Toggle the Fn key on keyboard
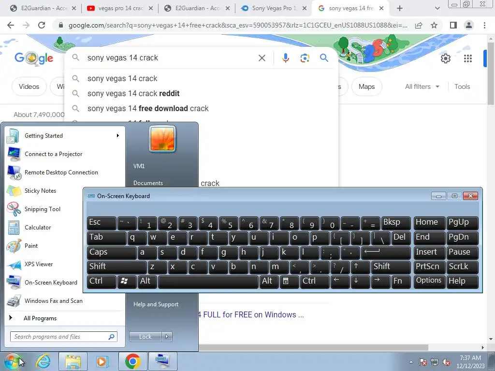The image size is (495, 371). click(401, 282)
